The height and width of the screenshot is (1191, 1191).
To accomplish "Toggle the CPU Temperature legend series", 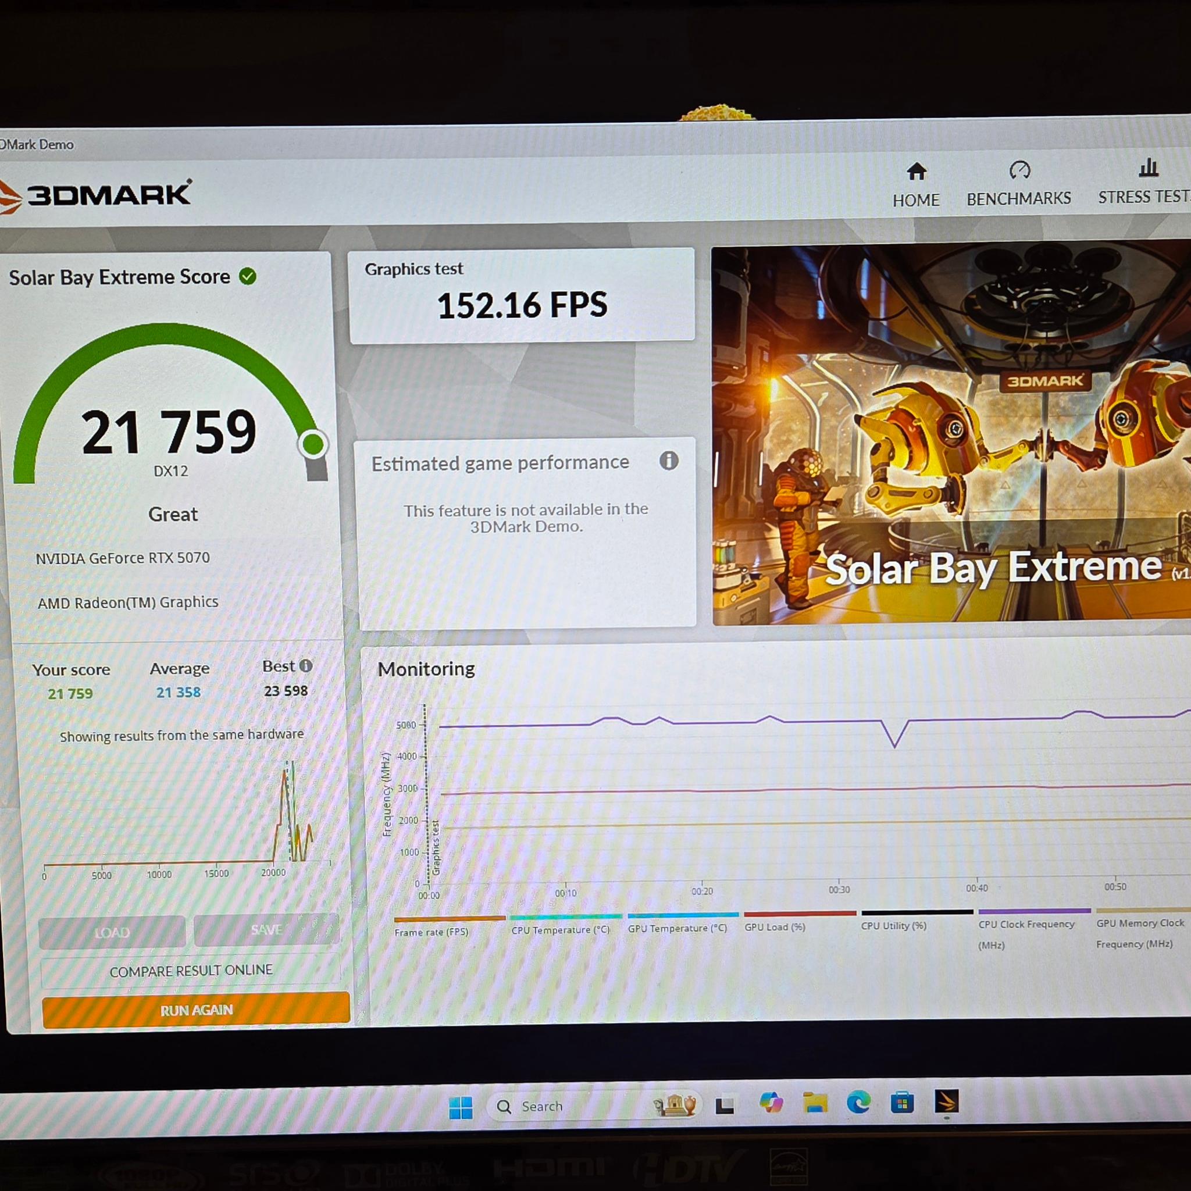I will pos(560,930).
